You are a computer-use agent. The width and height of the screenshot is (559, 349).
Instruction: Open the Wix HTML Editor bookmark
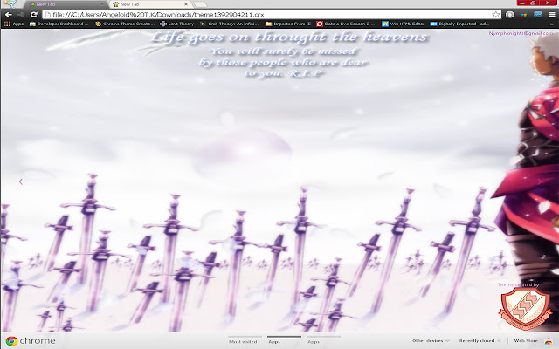[x=404, y=24]
